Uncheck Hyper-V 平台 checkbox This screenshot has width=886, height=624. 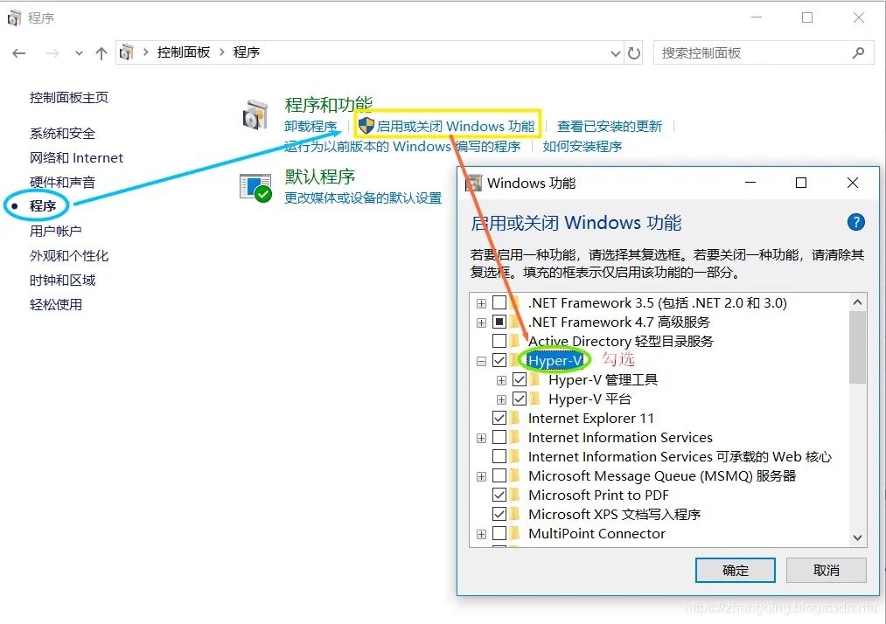(x=520, y=399)
